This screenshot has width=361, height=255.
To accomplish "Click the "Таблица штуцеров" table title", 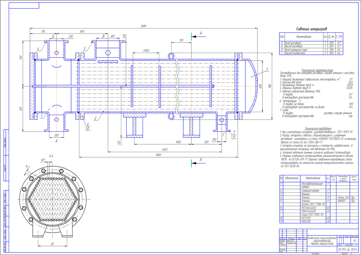I will (311, 29).
